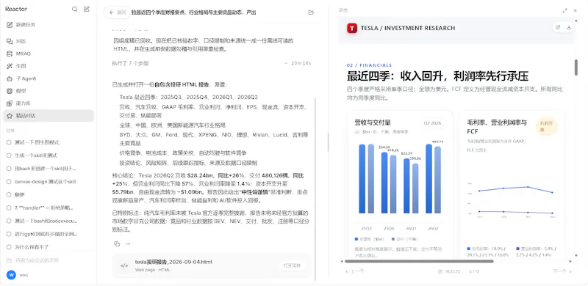Click the HTML code file icon

coord(123,265)
